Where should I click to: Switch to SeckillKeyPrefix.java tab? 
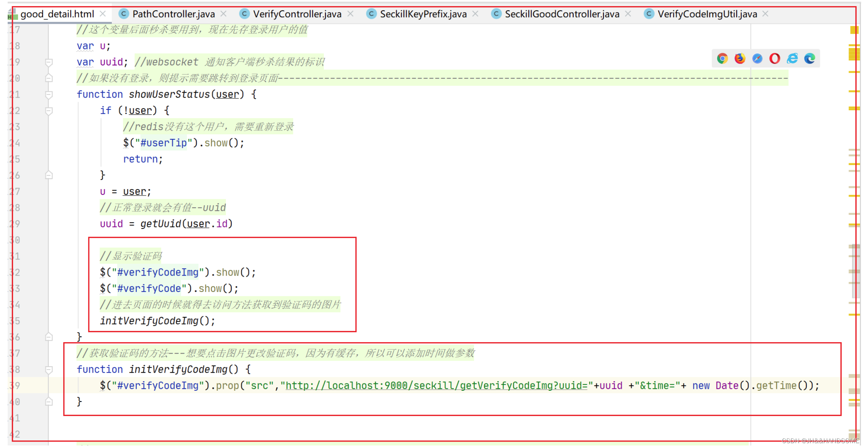pos(423,14)
